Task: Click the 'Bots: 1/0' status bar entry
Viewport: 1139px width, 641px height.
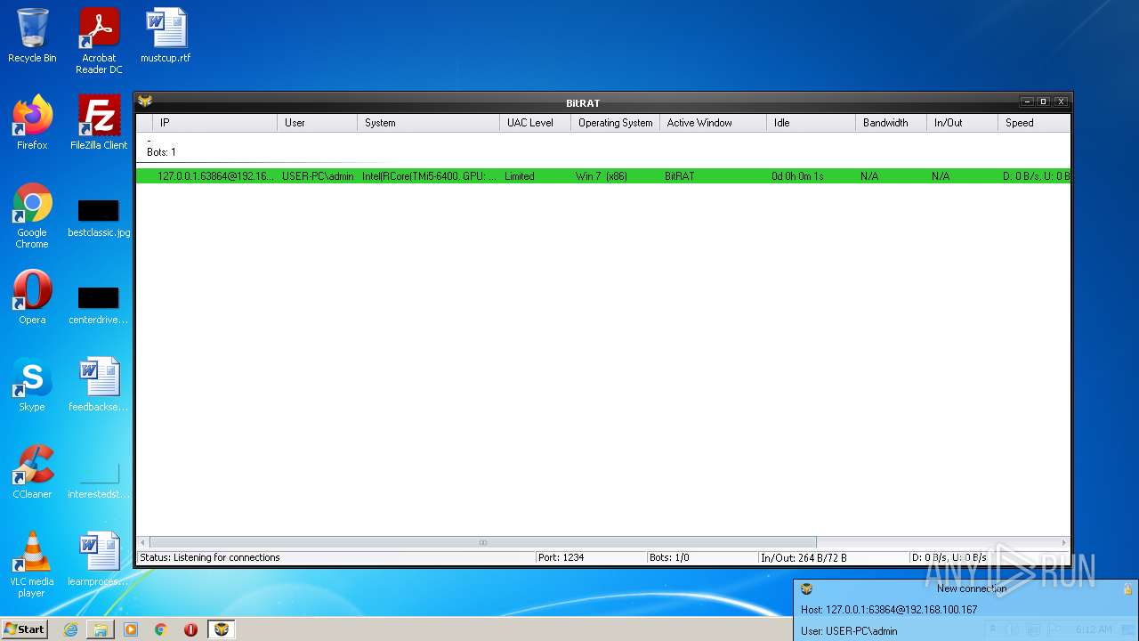Action: 669,557
